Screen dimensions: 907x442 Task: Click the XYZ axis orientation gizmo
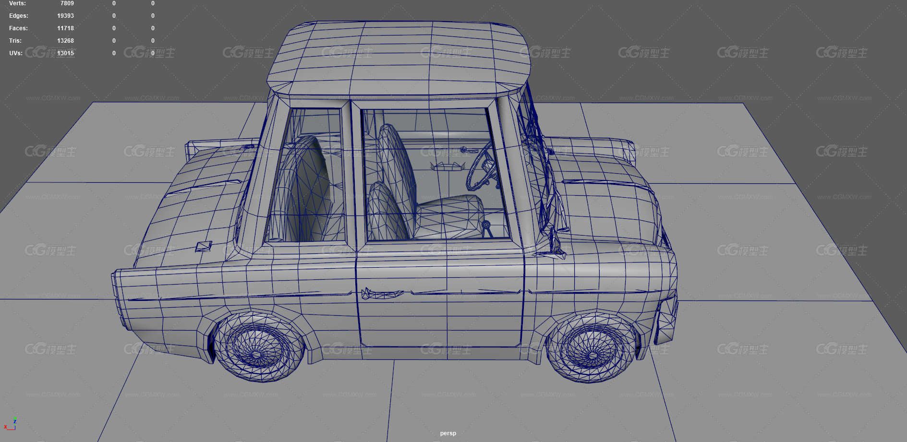tap(10, 424)
